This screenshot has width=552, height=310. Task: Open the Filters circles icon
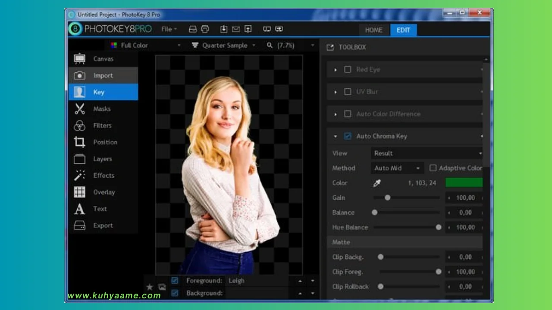79,125
